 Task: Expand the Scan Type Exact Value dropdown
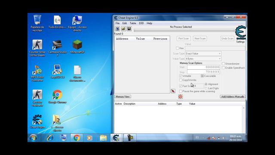(203, 53)
